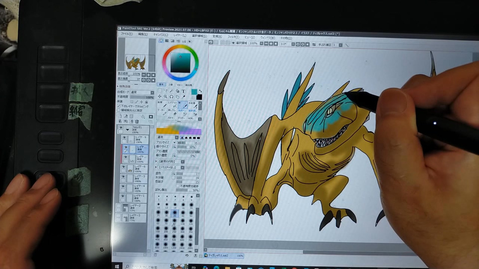
Task: Open the File menu
Action: point(126,33)
